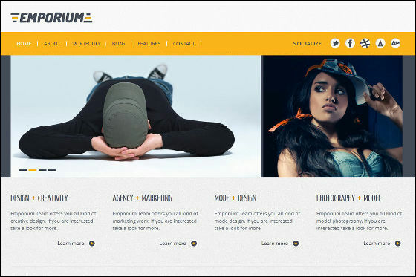The width and height of the screenshot is (416, 277).
Task: Open the About menu item
Action: click(x=52, y=44)
